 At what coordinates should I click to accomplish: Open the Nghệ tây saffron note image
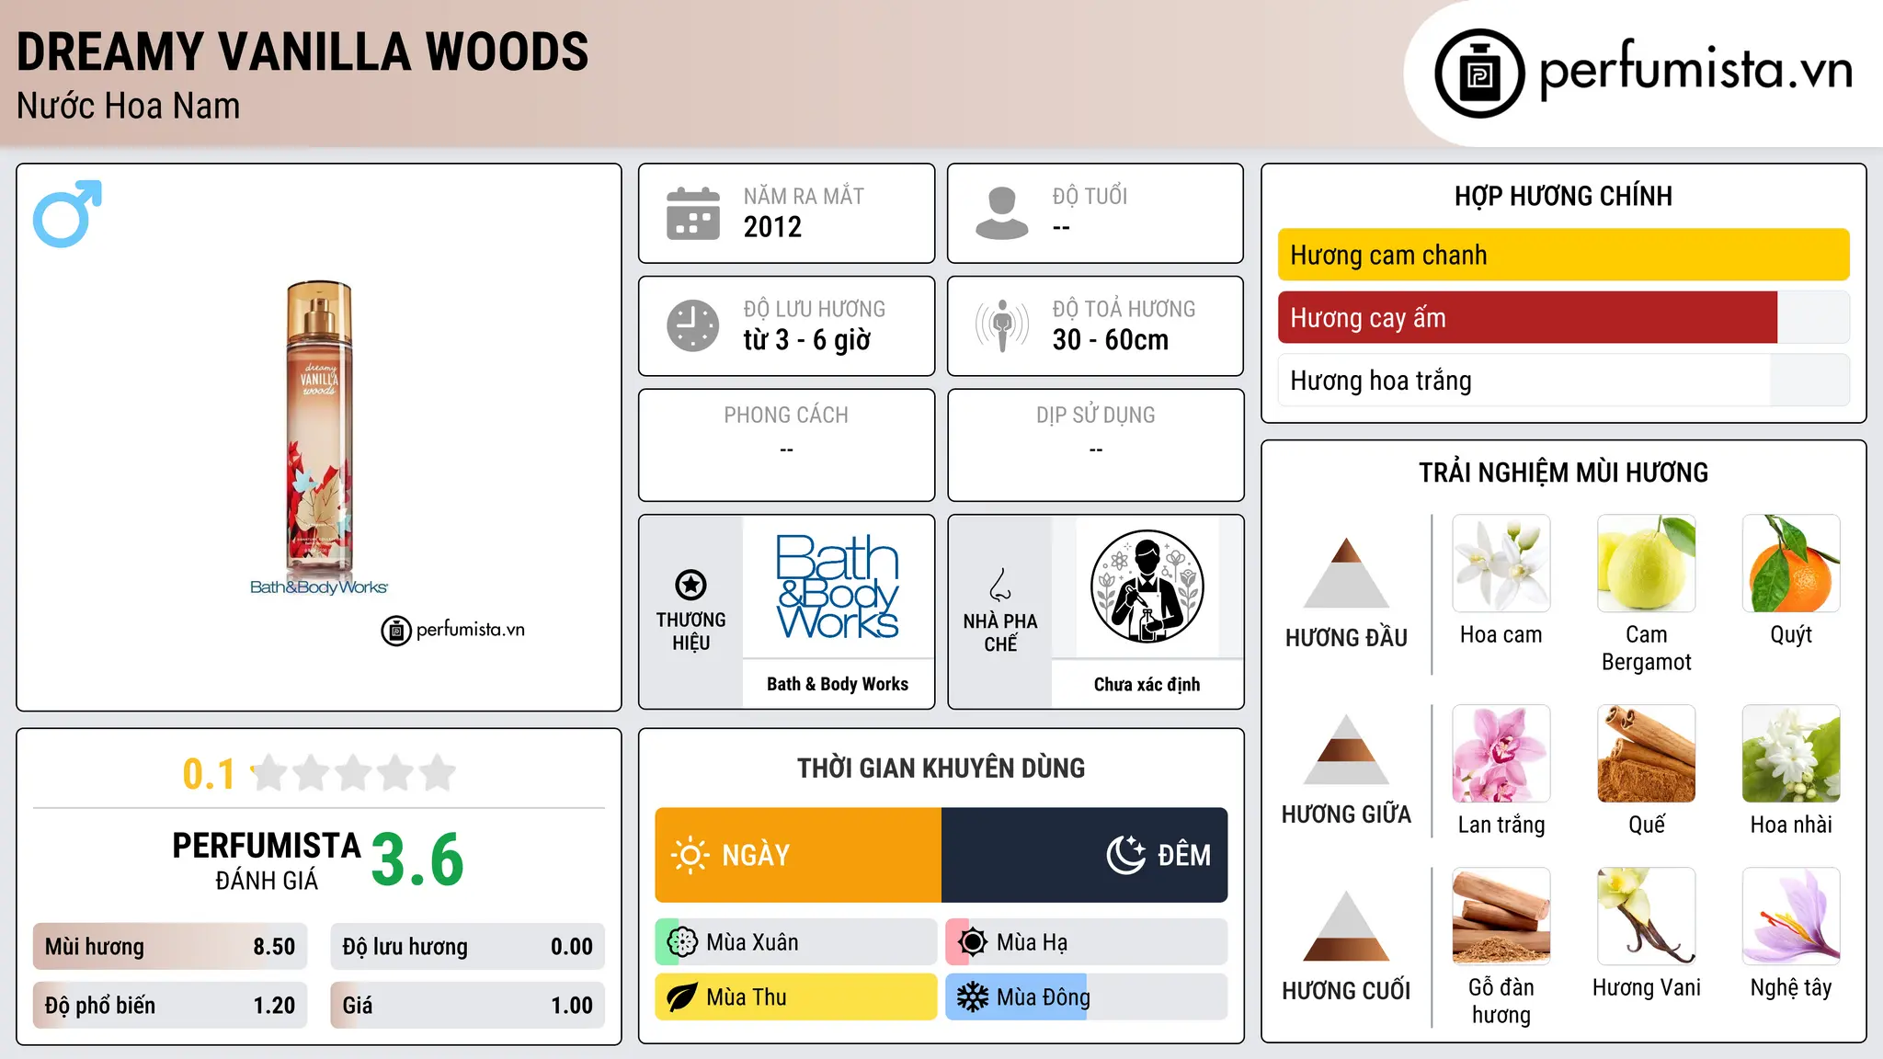click(1791, 917)
